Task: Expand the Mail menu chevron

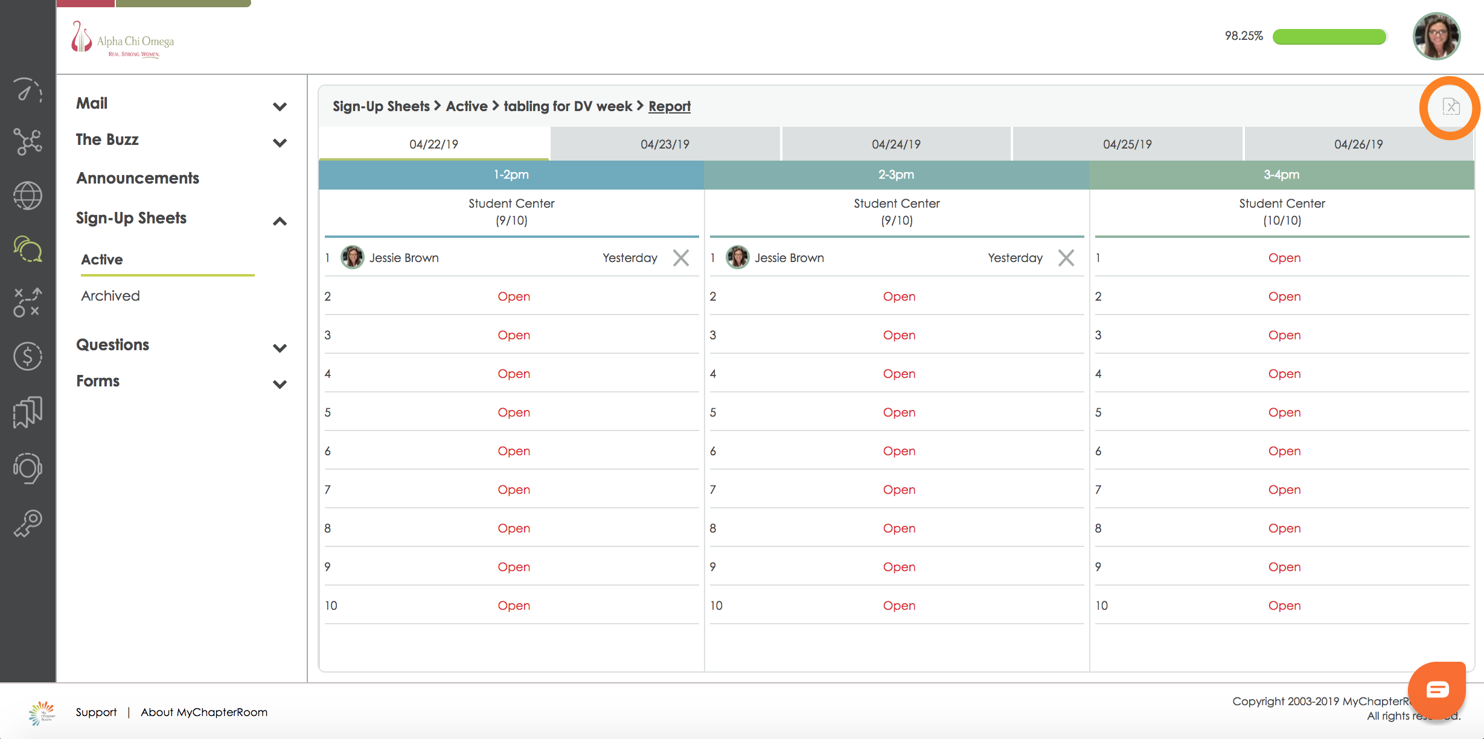Action: 280,107
